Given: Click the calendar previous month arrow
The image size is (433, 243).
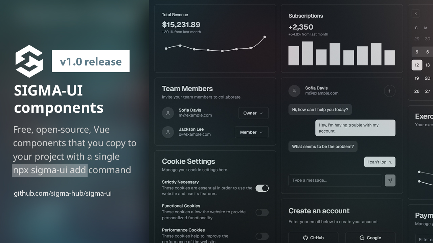Looking at the screenshot, I should coord(416,13).
